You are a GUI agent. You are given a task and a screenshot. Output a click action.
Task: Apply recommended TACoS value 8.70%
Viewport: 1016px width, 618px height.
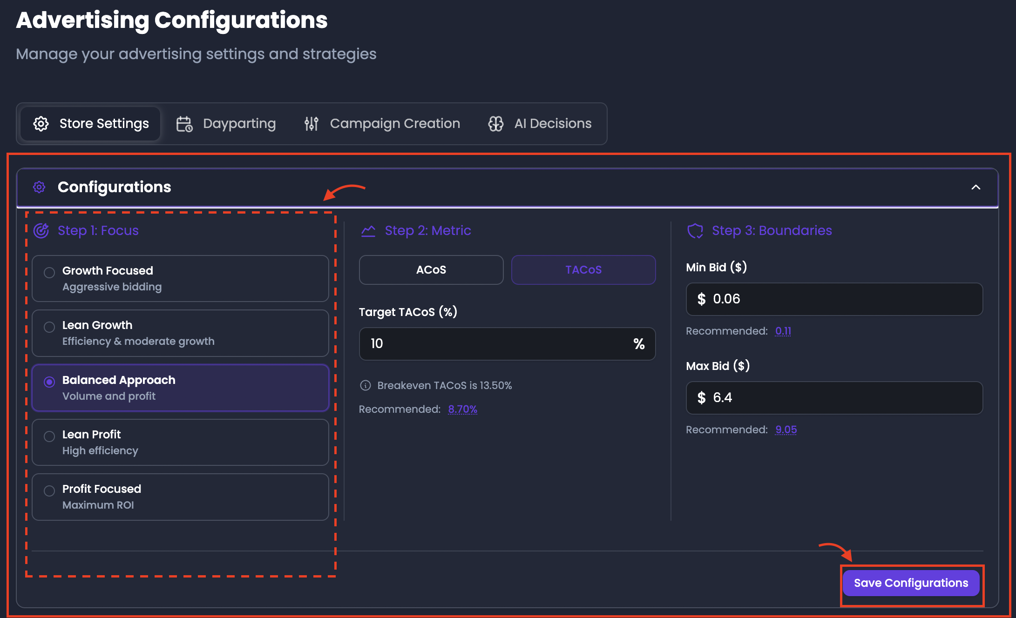pos(462,409)
